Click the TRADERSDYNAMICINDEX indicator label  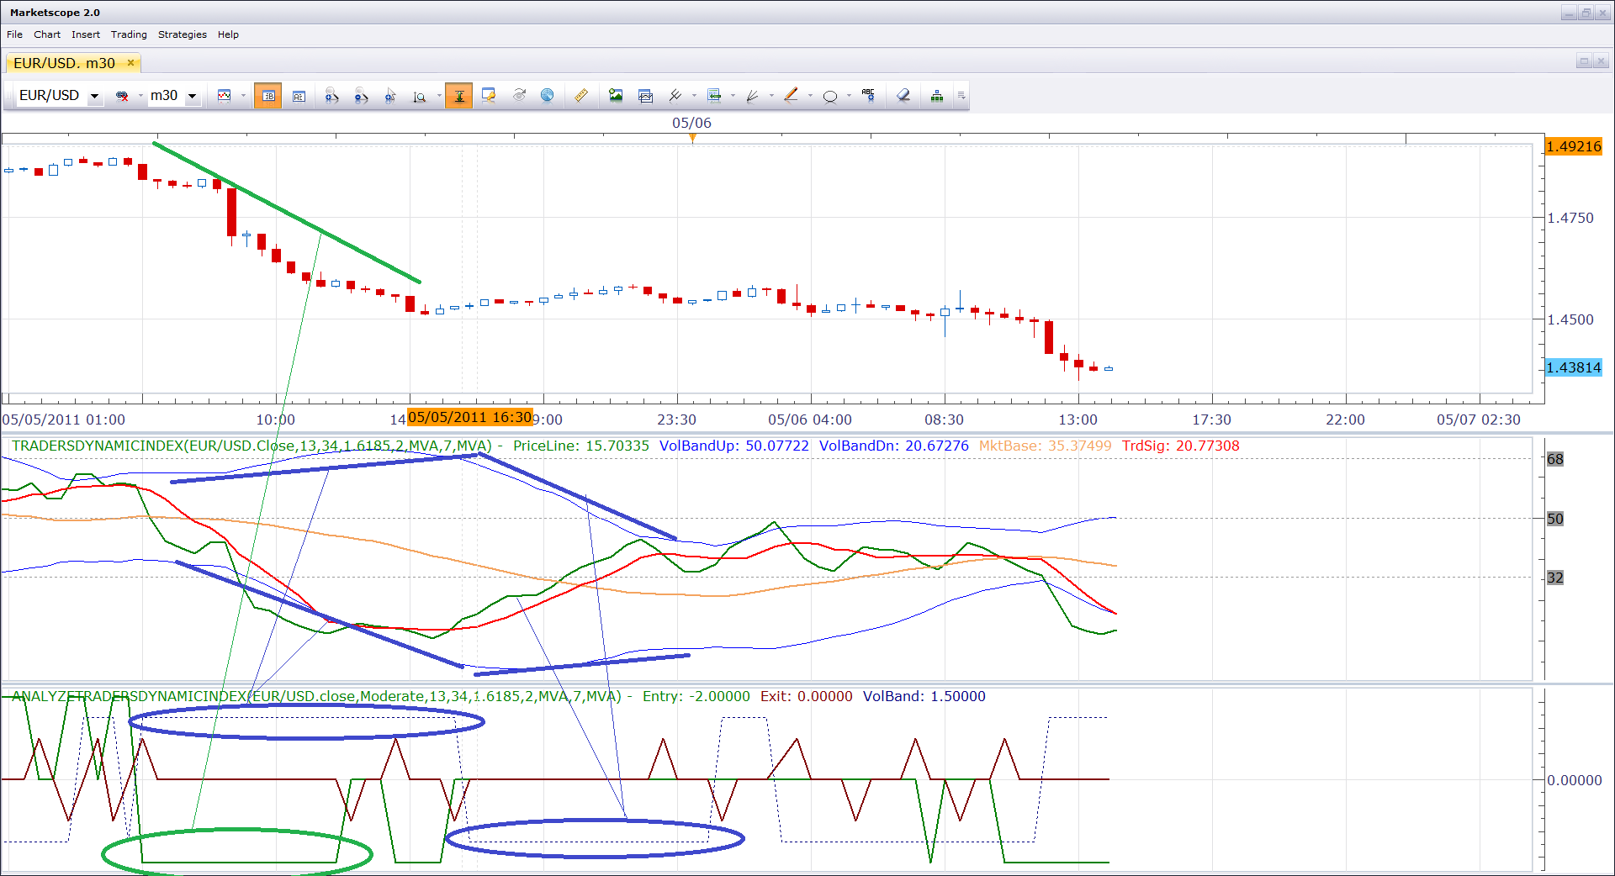click(x=252, y=446)
